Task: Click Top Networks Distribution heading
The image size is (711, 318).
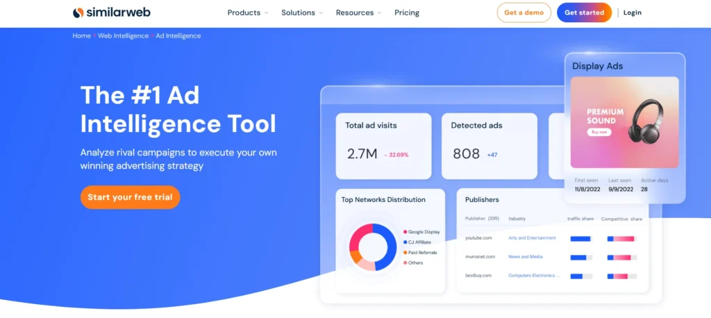Action: (x=383, y=199)
